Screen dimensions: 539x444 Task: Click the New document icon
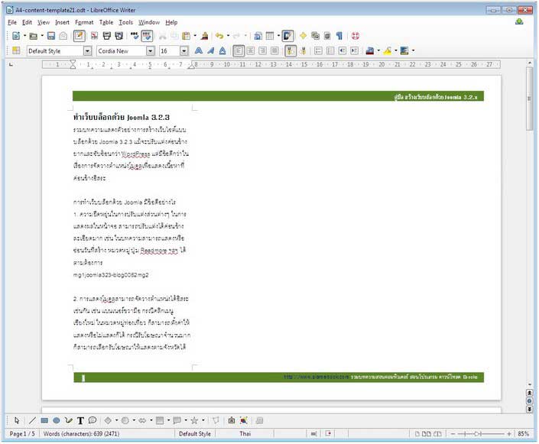tap(15, 36)
